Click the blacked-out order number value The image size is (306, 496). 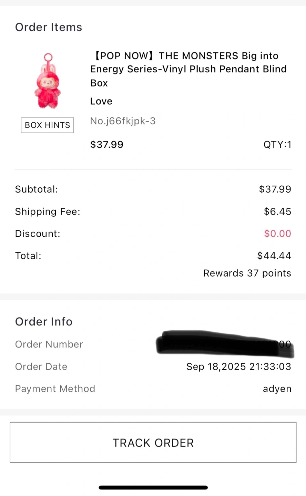tap(225, 343)
